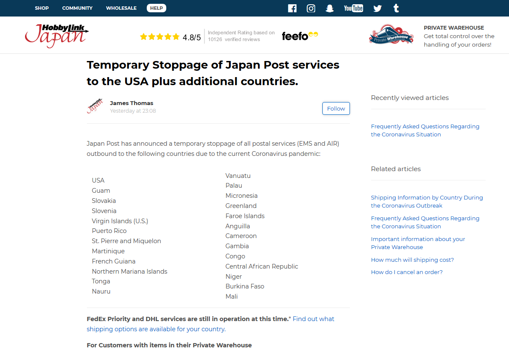The width and height of the screenshot is (509, 352).
Task: Click Slovakia in the country list
Action: tap(104, 201)
